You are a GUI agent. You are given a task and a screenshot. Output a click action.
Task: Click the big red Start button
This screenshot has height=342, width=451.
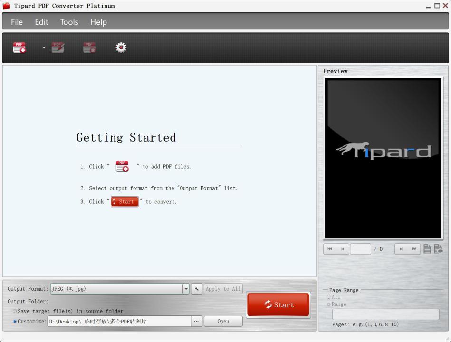click(278, 305)
